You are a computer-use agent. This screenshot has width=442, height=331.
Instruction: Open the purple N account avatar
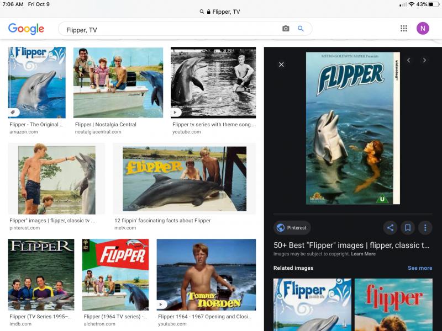pyautogui.click(x=423, y=29)
